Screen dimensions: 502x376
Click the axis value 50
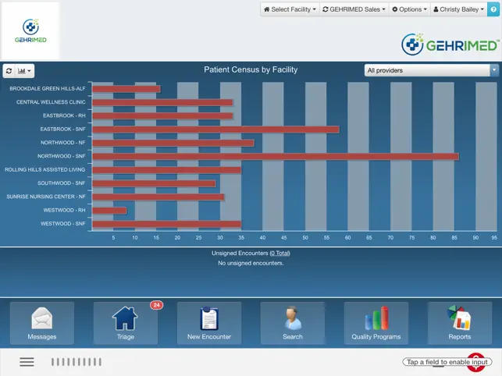pyautogui.click(x=305, y=238)
